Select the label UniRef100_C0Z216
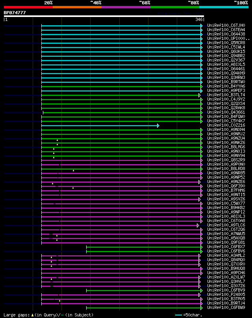The image size is (252, 318). pos(226,125)
